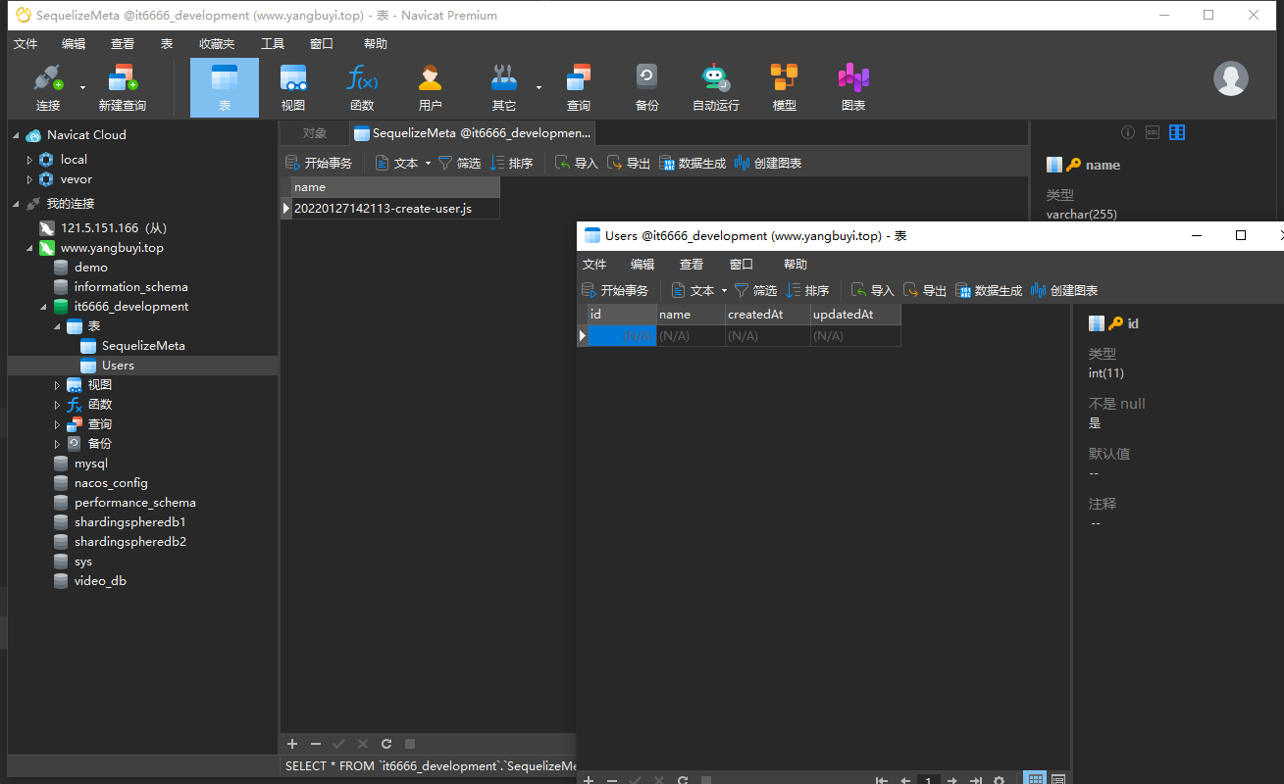Screen dimensions: 1284x784
Task: Select the nacos_config database
Action: click(111, 483)
